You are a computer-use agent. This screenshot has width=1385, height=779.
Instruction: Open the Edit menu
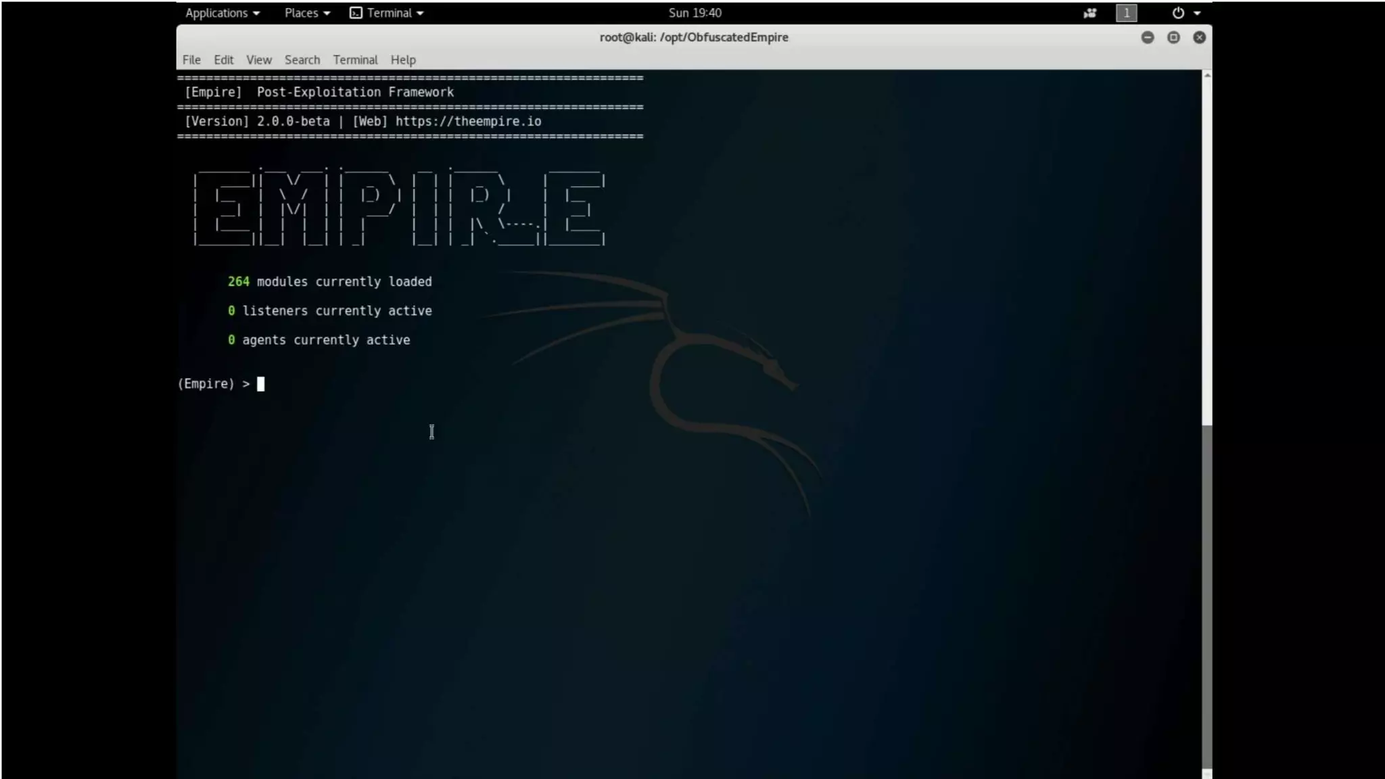pyautogui.click(x=223, y=60)
